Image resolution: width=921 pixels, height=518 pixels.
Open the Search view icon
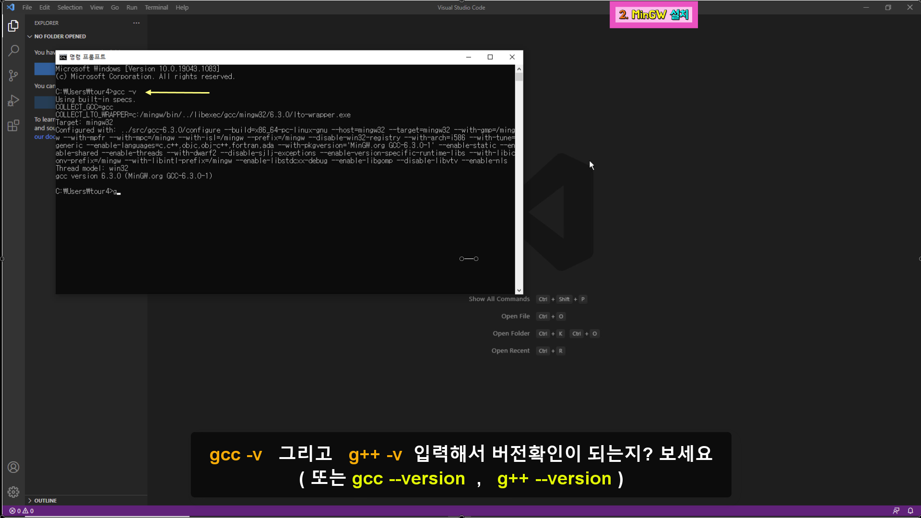(x=13, y=50)
